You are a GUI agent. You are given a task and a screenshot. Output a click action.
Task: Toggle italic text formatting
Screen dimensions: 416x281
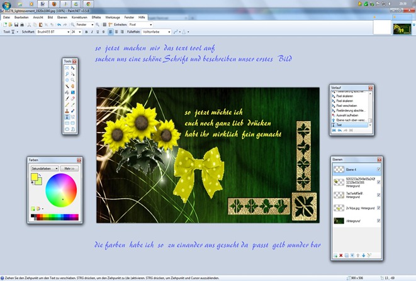(x=92, y=32)
